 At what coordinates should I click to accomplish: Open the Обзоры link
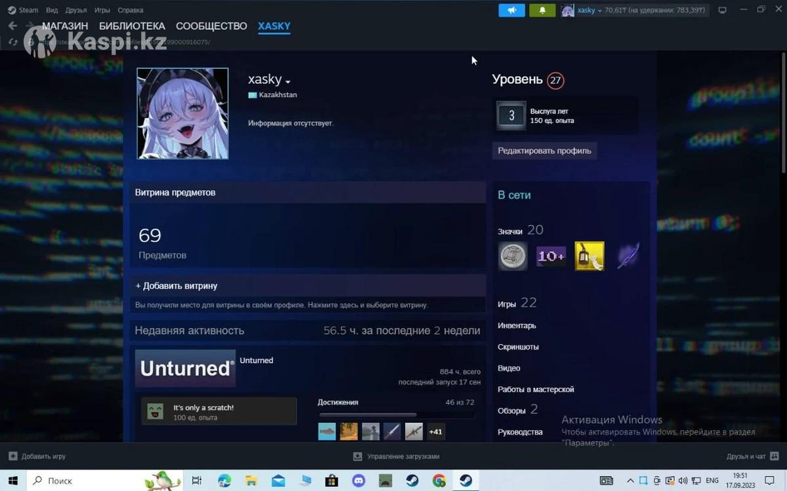tap(517, 410)
